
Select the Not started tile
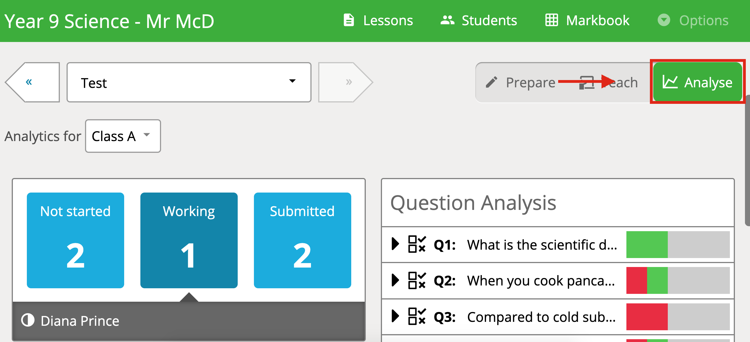[76, 240]
